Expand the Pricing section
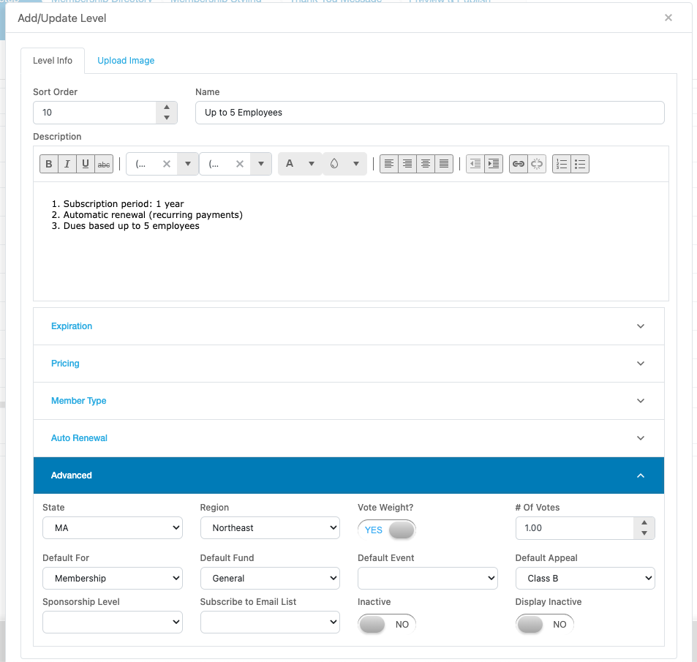 pos(348,364)
